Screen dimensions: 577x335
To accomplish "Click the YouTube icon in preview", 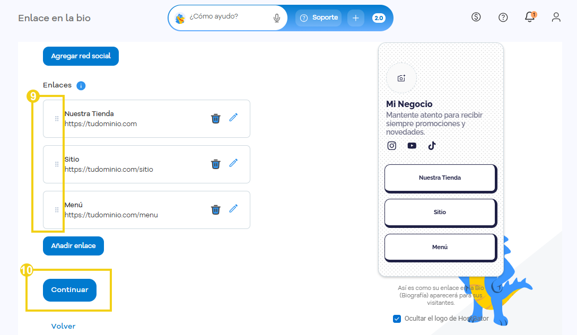I will tap(412, 146).
